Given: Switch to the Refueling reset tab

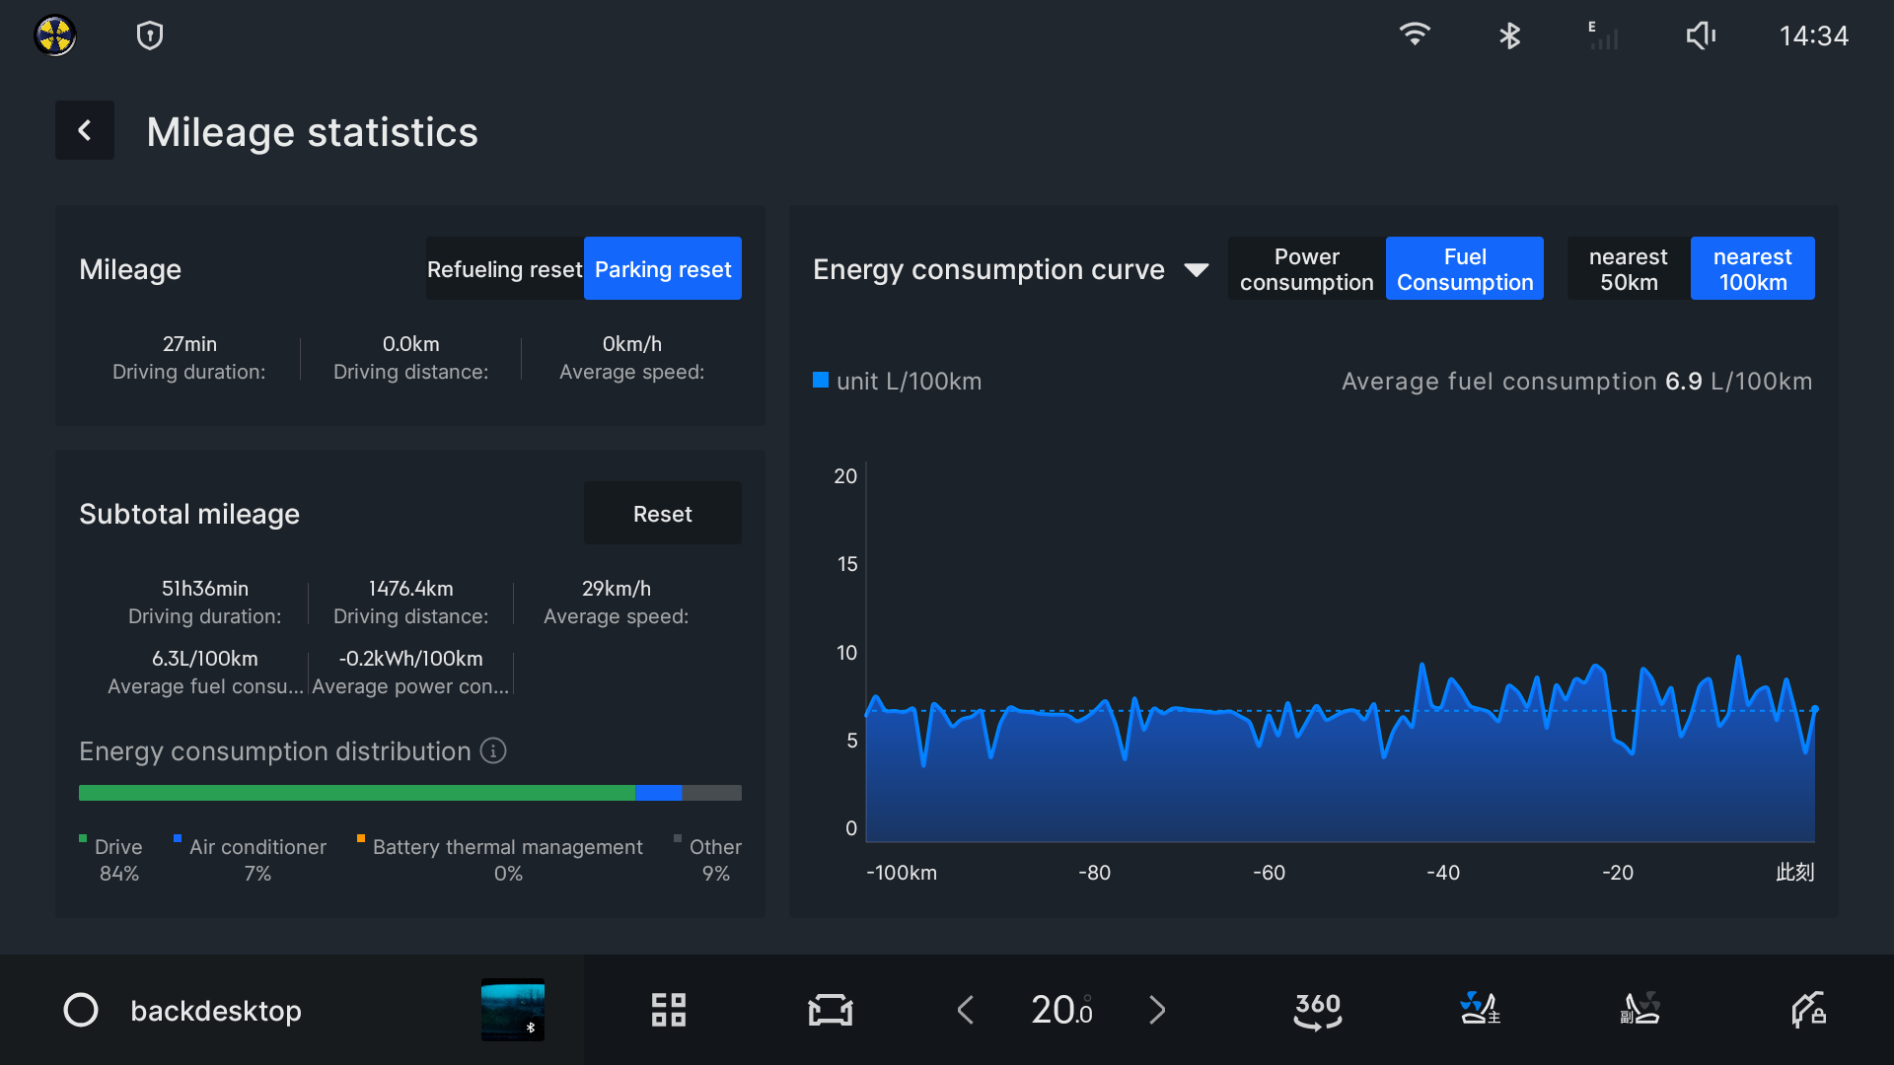Looking at the screenshot, I should [x=504, y=268].
